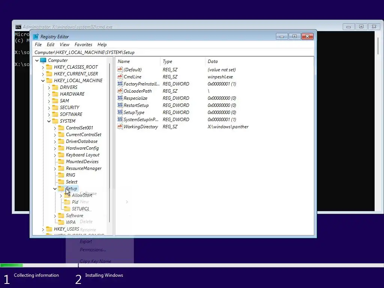Click the Registry Editor title bar icon
Image resolution: width=384 pixels, height=288 pixels.
click(36, 37)
